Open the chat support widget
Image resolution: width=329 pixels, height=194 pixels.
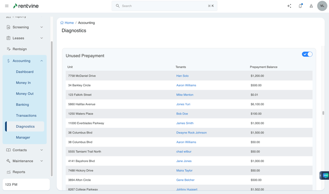coord(325,175)
